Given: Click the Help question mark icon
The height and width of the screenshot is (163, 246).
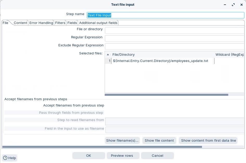Looking at the screenshot, I should (5, 158).
